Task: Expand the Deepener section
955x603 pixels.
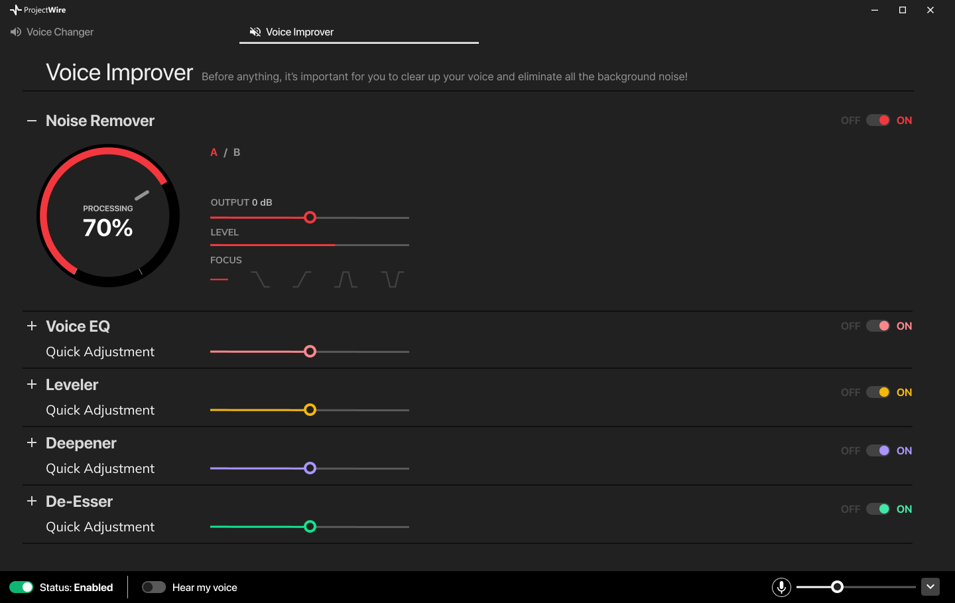Action: 31,442
